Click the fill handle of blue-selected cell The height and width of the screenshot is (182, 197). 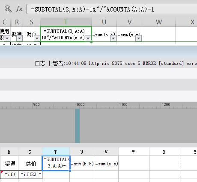pyautogui.click(x=70, y=170)
